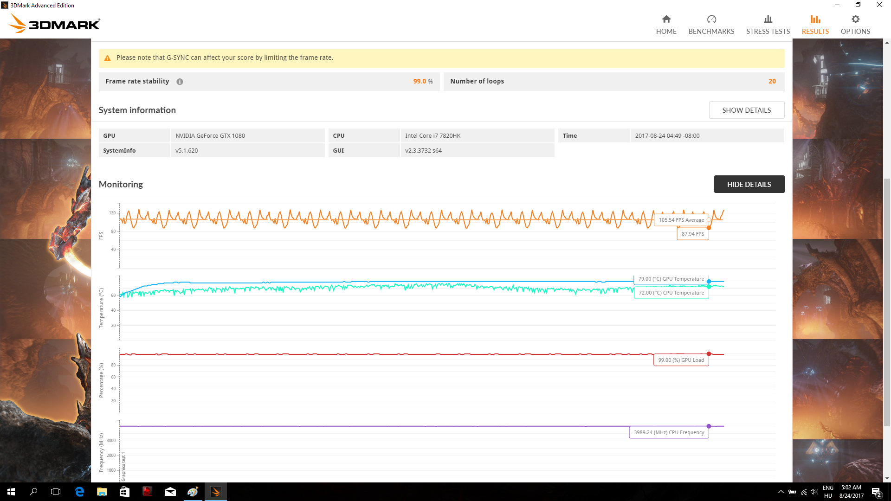This screenshot has height=501, width=891.
Task: Click the 87.94 FPS chart label
Action: click(x=693, y=234)
